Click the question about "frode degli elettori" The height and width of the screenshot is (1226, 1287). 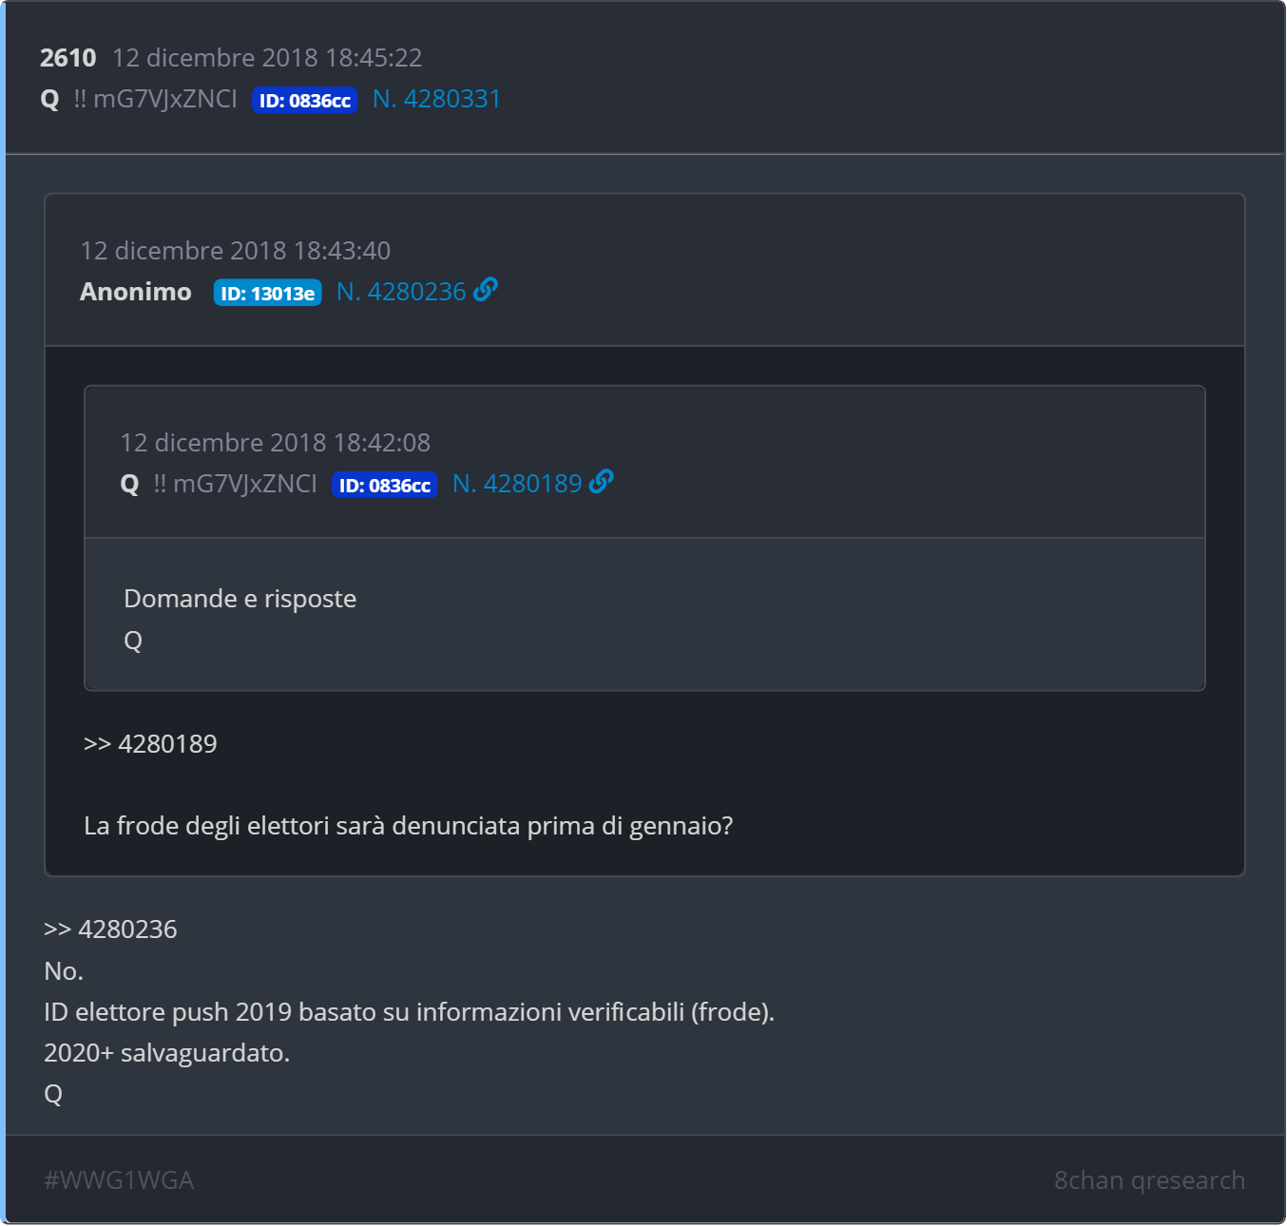pos(408,825)
